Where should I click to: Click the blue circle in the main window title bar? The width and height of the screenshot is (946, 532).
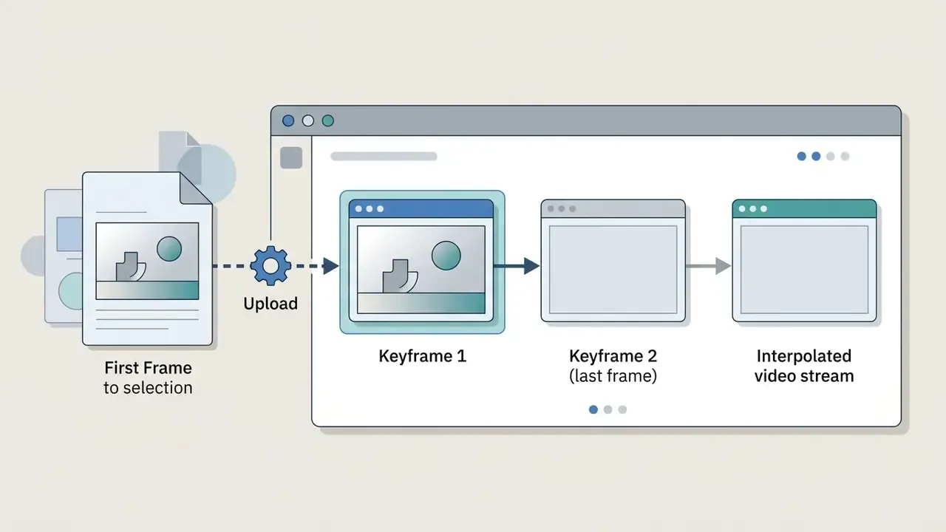point(288,120)
